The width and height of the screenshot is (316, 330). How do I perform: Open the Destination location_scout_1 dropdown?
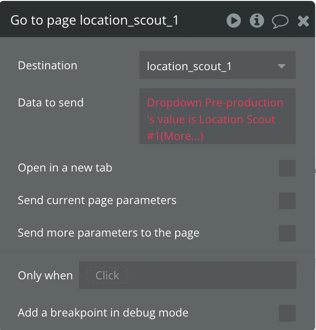(209, 66)
